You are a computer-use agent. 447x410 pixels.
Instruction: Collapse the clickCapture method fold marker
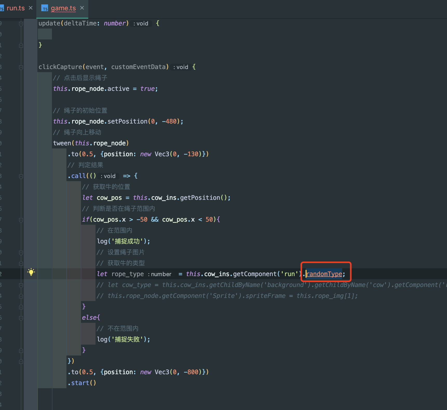pyautogui.click(x=21, y=67)
